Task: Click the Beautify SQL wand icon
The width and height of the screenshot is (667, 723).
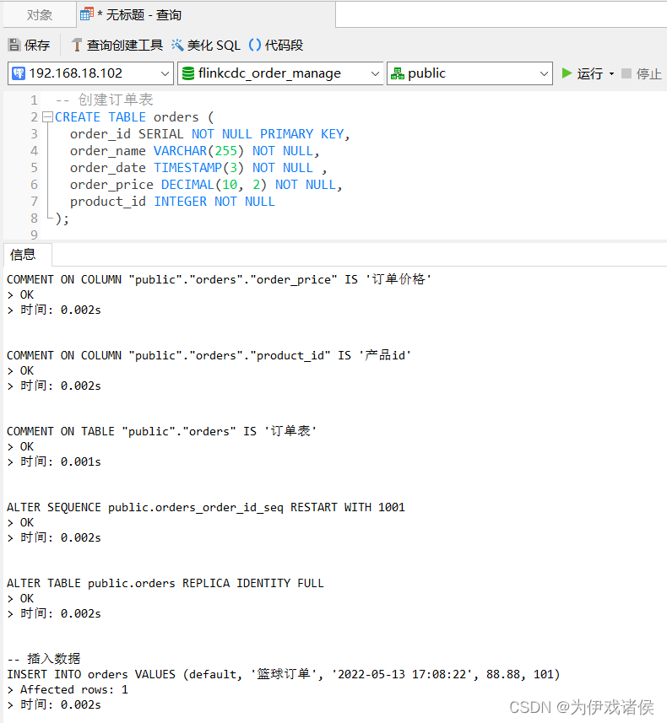Action: [177, 46]
